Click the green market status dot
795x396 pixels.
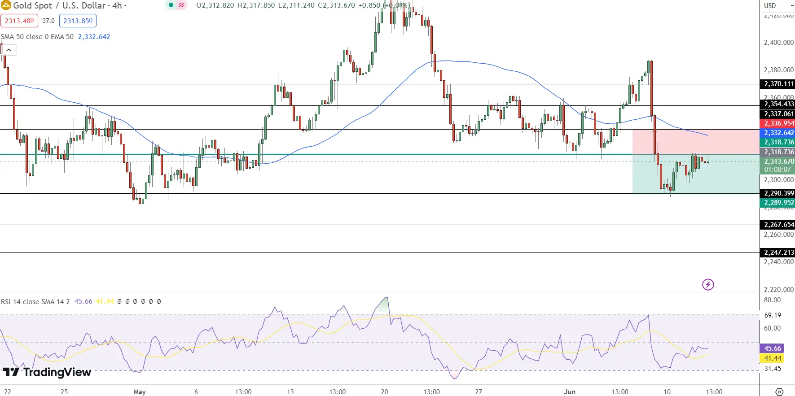coord(171,5)
